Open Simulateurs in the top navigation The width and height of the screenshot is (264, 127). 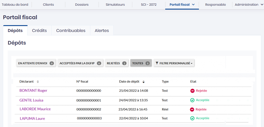pos(115,5)
